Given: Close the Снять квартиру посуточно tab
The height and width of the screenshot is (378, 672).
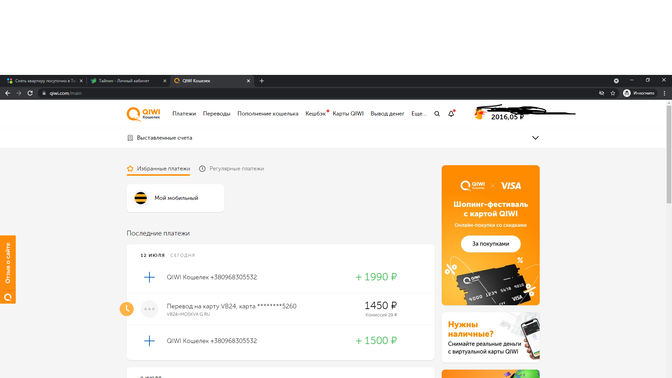Looking at the screenshot, I should coord(81,81).
